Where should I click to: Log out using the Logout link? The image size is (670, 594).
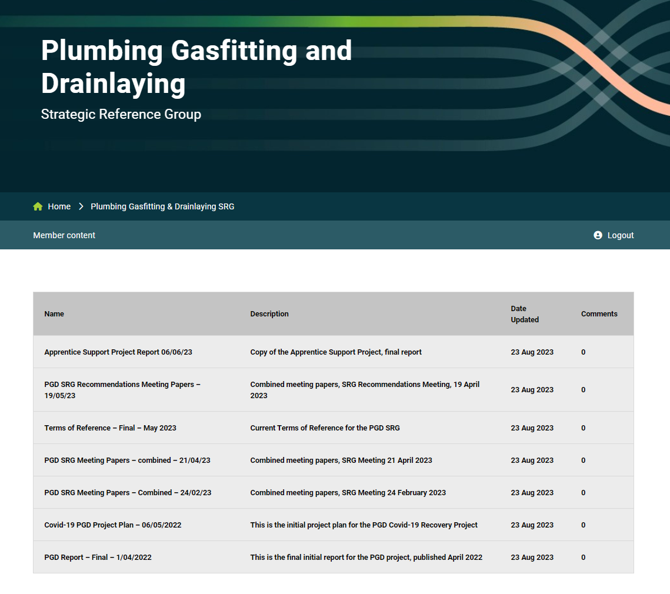620,235
